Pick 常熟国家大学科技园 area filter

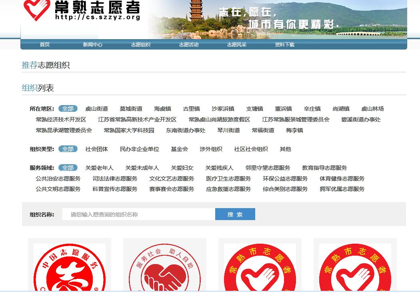(x=129, y=130)
